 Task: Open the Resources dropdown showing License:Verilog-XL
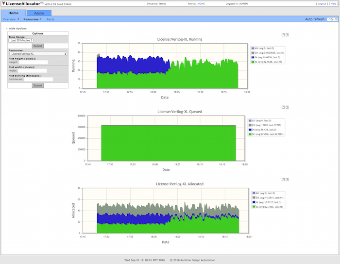[38, 54]
